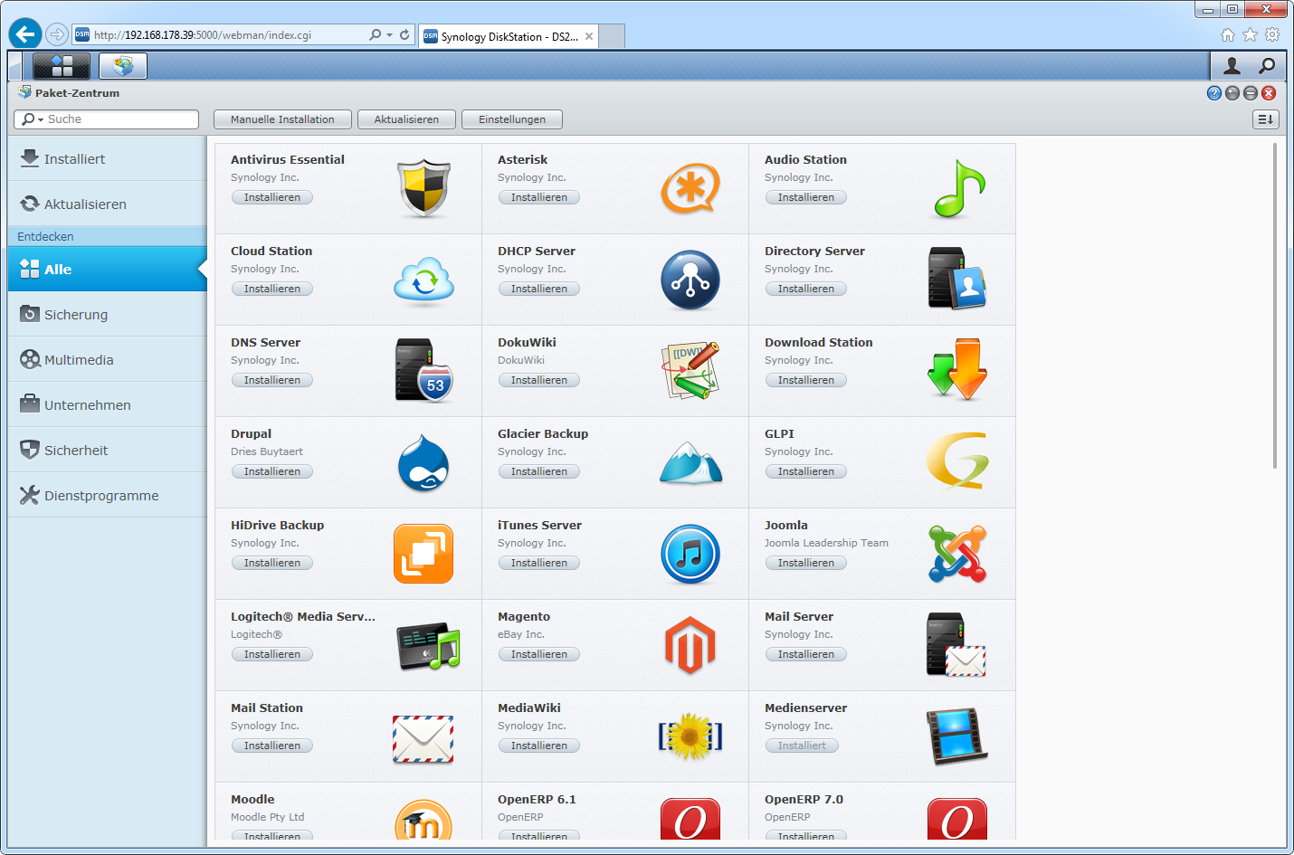Open the DSM search magnifier icon

[1267, 65]
